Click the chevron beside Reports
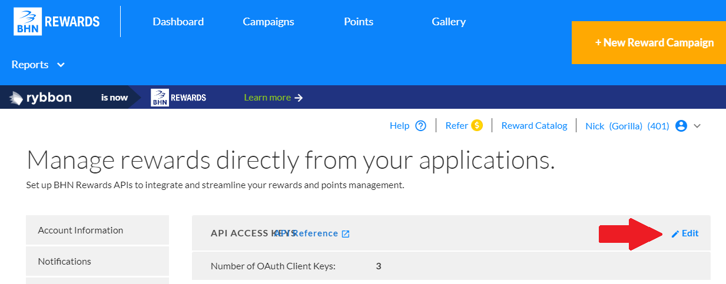 point(61,65)
